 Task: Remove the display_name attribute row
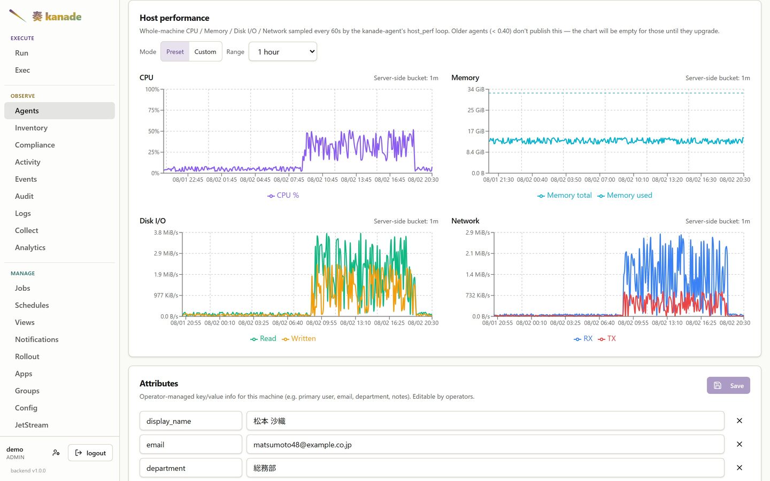point(740,421)
